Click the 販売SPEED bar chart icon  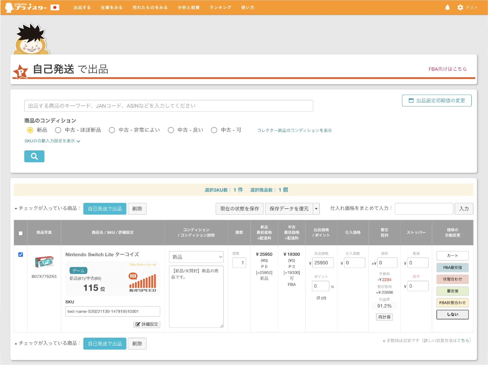(143, 282)
